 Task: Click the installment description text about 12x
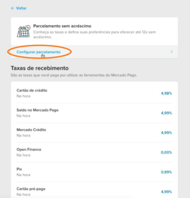click(94, 34)
